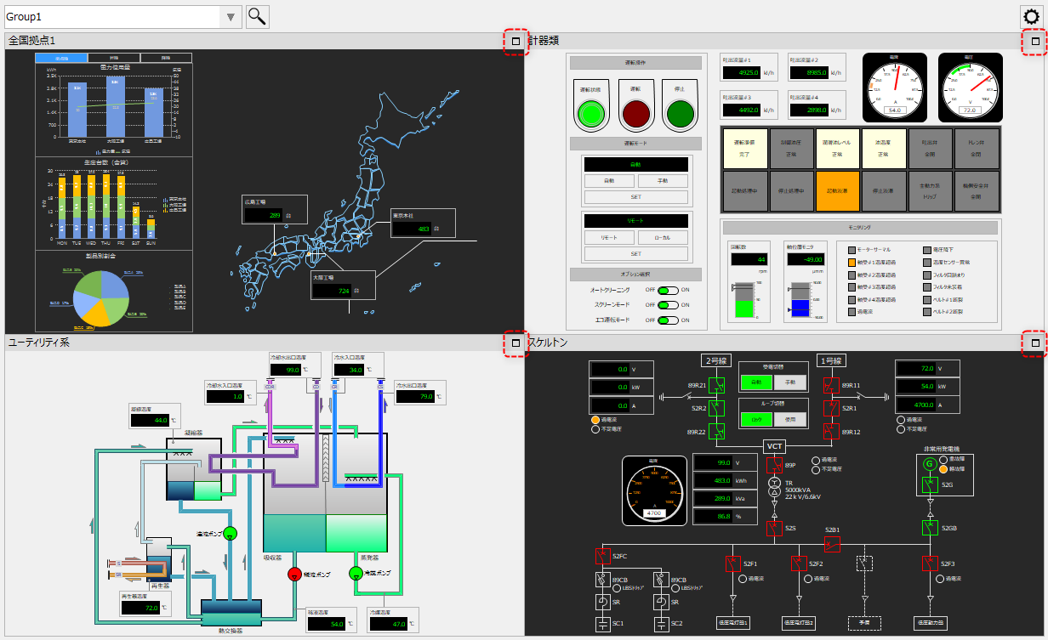Click the search magnifier next to Group1
This screenshot has height=640, width=1048.
tap(256, 15)
